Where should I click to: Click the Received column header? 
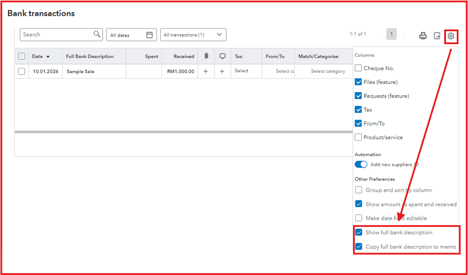(184, 56)
